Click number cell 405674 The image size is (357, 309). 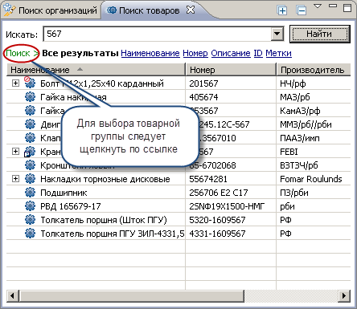click(203, 97)
